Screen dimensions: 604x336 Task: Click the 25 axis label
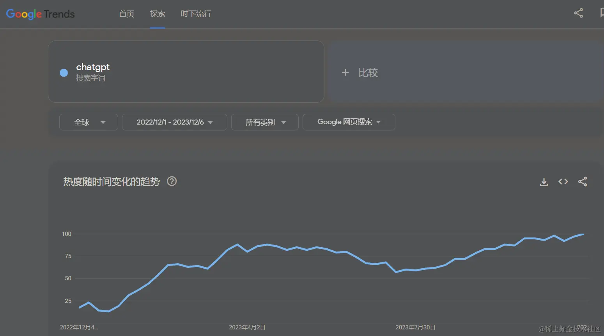(68, 301)
